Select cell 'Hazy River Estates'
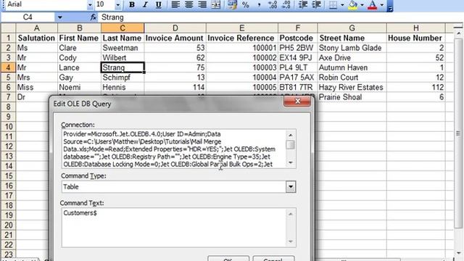 click(352, 87)
